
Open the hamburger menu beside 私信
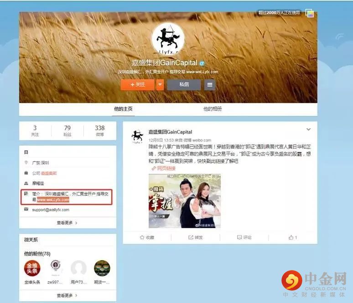(210, 85)
